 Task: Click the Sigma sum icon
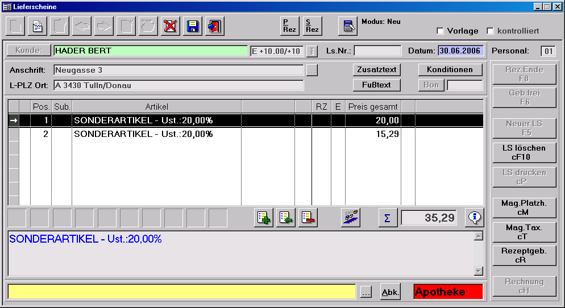(388, 218)
